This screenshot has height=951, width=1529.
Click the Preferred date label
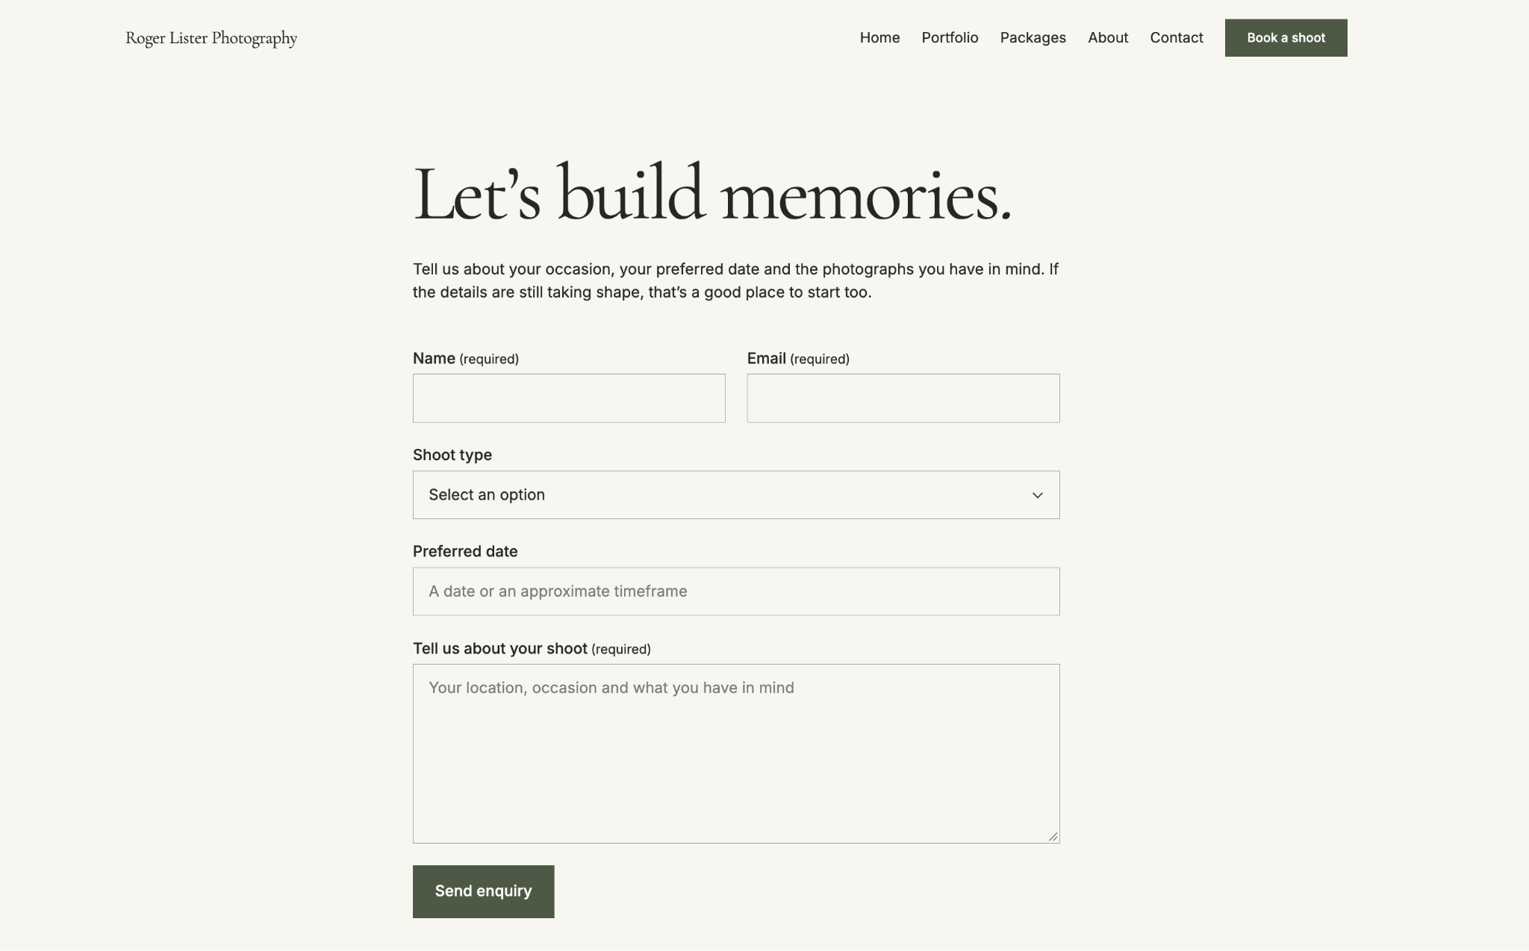pos(465,551)
